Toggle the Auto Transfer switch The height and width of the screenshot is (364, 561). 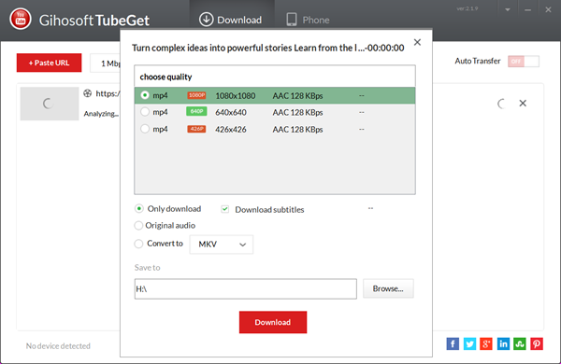point(523,62)
